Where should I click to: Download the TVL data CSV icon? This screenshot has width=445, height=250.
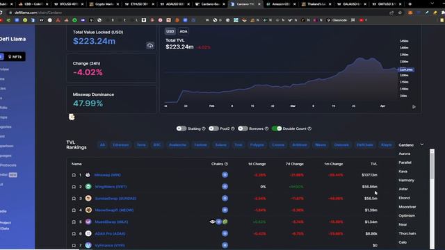(x=150, y=45)
